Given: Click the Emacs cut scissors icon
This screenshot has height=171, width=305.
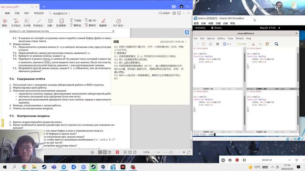Looking at the screenshot, I should 253,44.
